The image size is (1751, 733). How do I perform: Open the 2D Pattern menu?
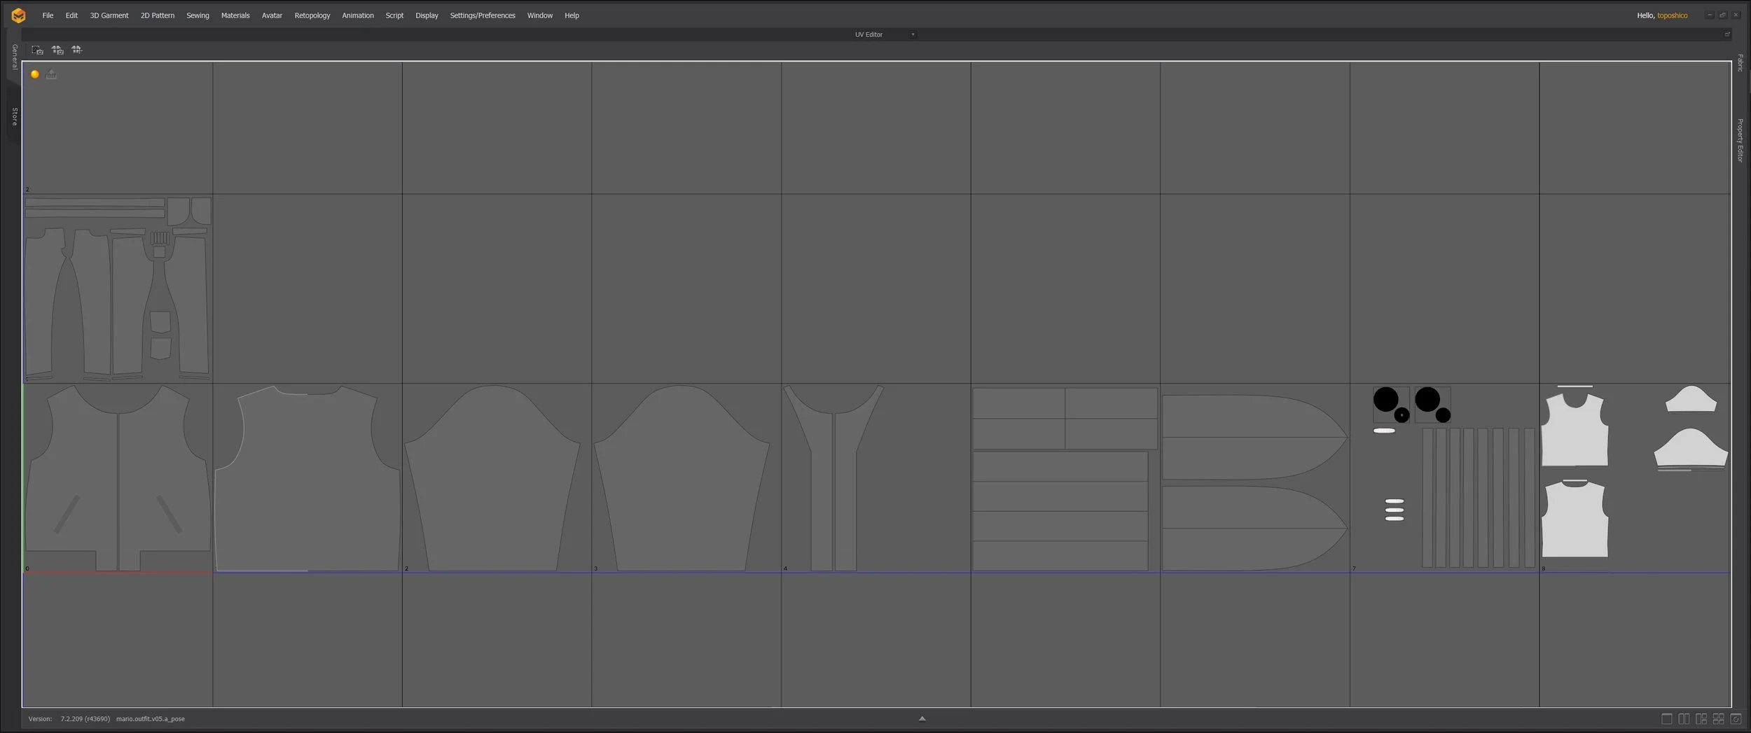pos(158,15)
